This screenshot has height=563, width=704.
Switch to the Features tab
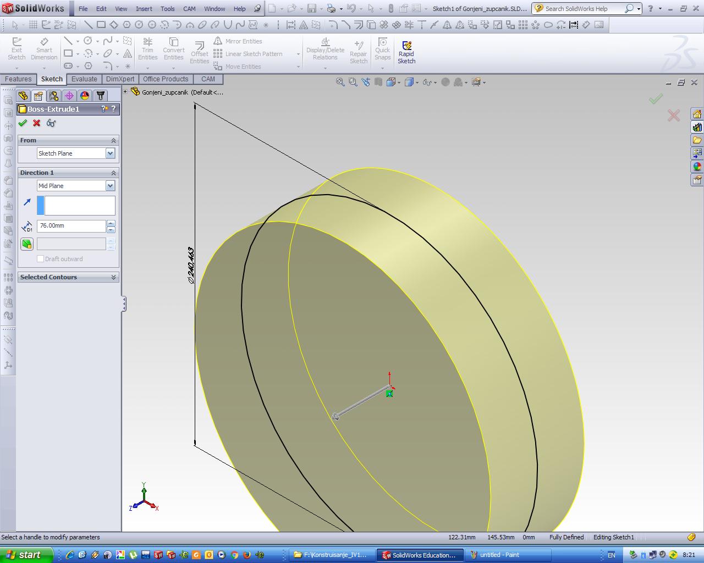(18, 79)
